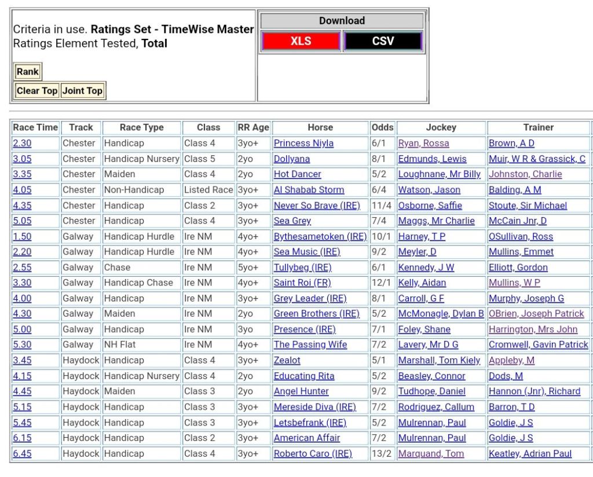Open horse Princess Niyla link
The image size is (593, 477).
click(303, 144)
